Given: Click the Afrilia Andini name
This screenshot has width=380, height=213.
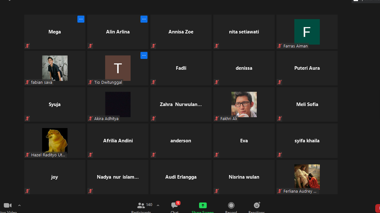Looking at the screenshot, I should click(118, 140).
